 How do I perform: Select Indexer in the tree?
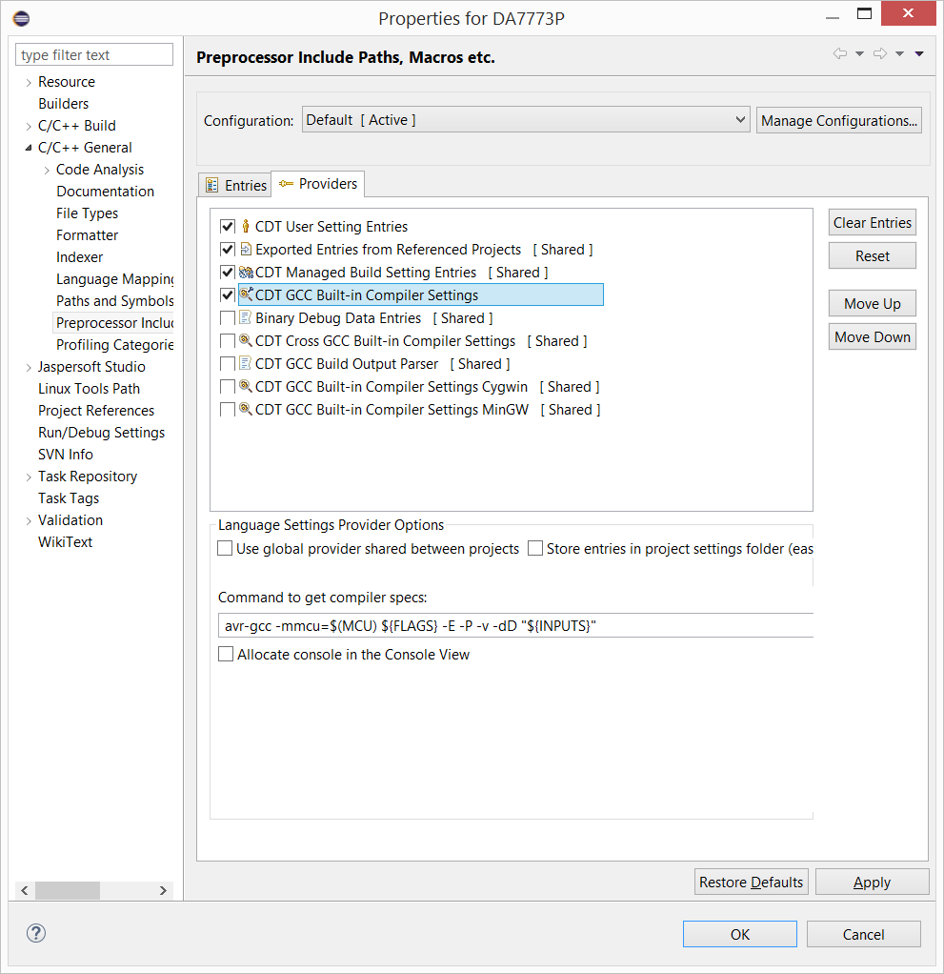click(x=79, y=257)
